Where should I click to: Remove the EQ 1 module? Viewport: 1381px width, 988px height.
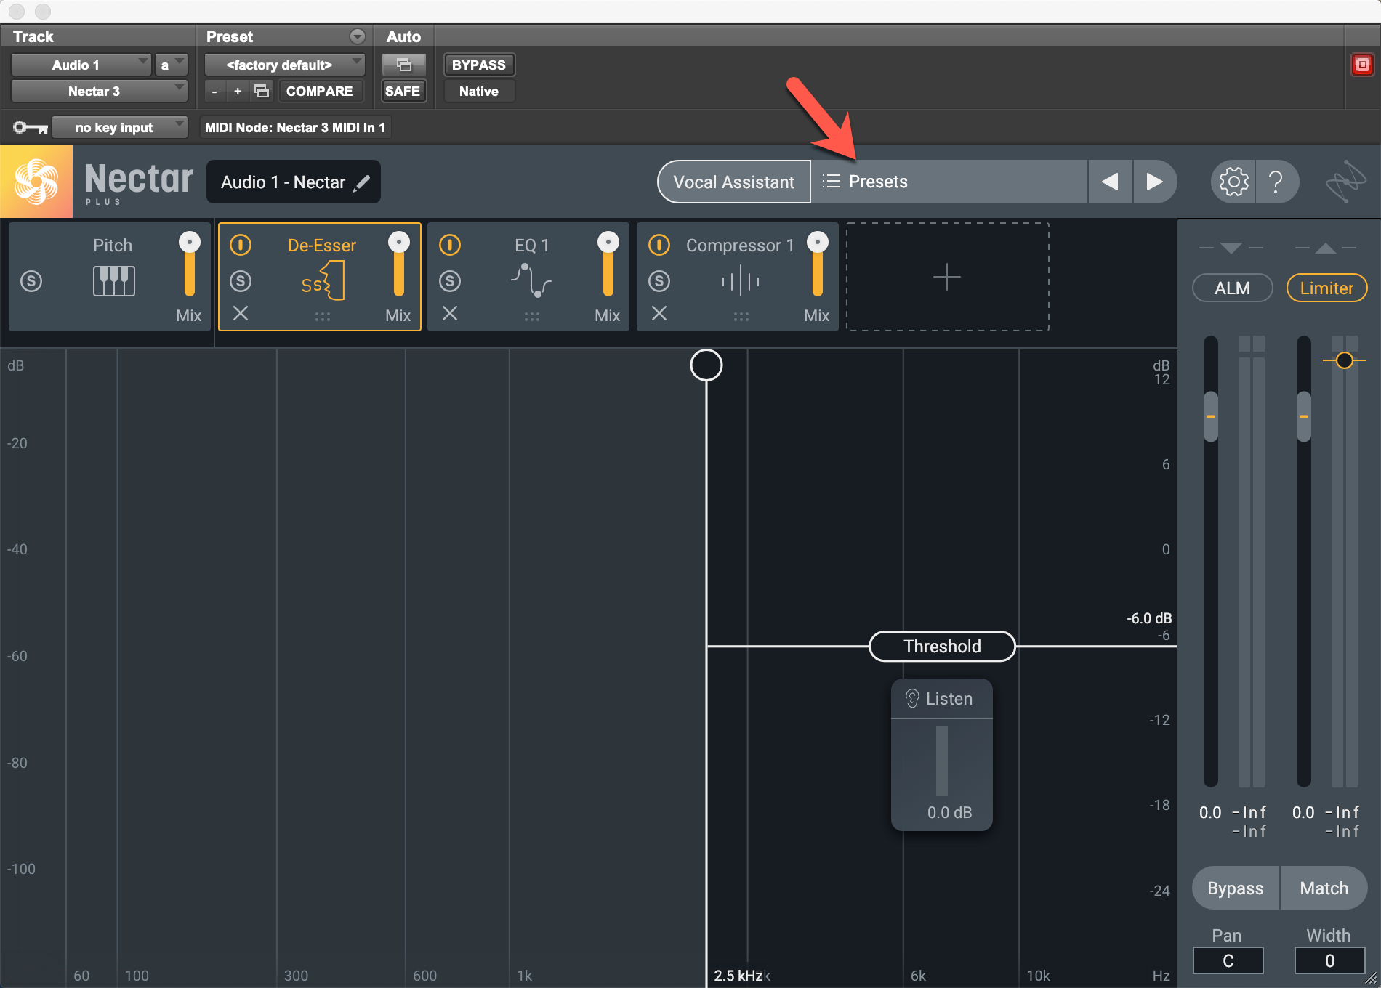450,313
